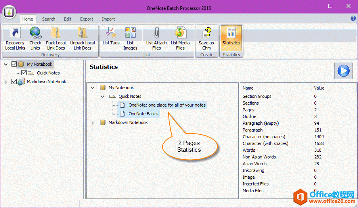The height and width of the screenshot is (208, 358).
Task: Select the Paragraph (empty) row
Action: pyautogui.click(x=298, y=123)
